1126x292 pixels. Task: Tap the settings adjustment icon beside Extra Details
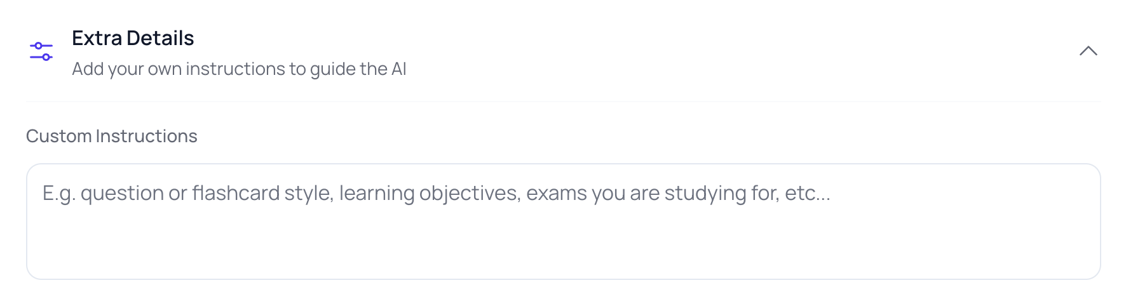[x=41, y=51]
